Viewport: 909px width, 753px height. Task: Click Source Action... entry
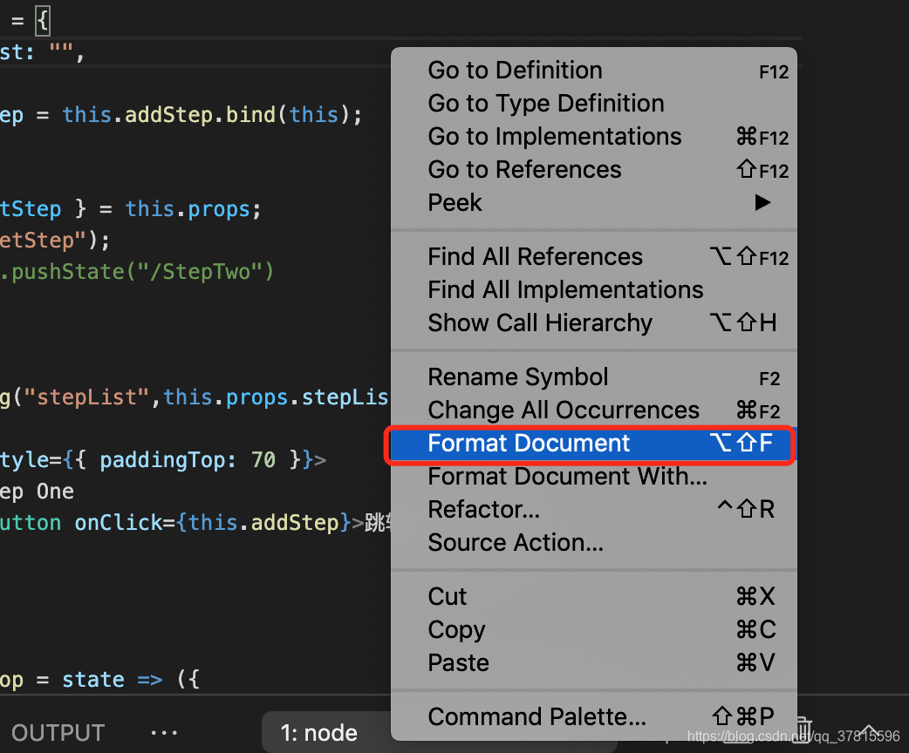[x=515, y=543]
